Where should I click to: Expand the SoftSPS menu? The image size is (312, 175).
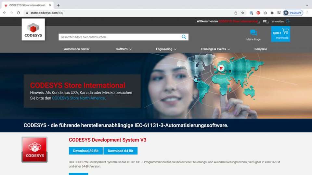point(124,49)
